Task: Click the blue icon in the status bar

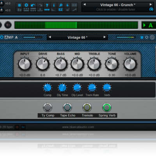Action: (x=23, y=127)
